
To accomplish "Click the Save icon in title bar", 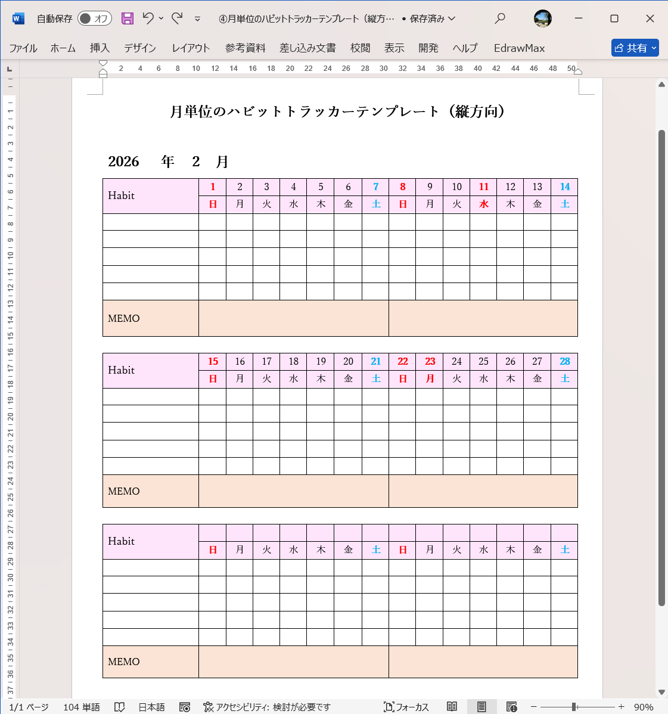I will click(x=128, y=18).
